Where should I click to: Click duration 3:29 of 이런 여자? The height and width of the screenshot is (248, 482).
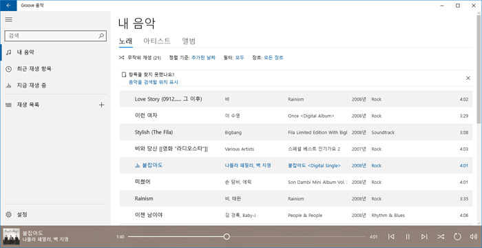tap(464, 116)
